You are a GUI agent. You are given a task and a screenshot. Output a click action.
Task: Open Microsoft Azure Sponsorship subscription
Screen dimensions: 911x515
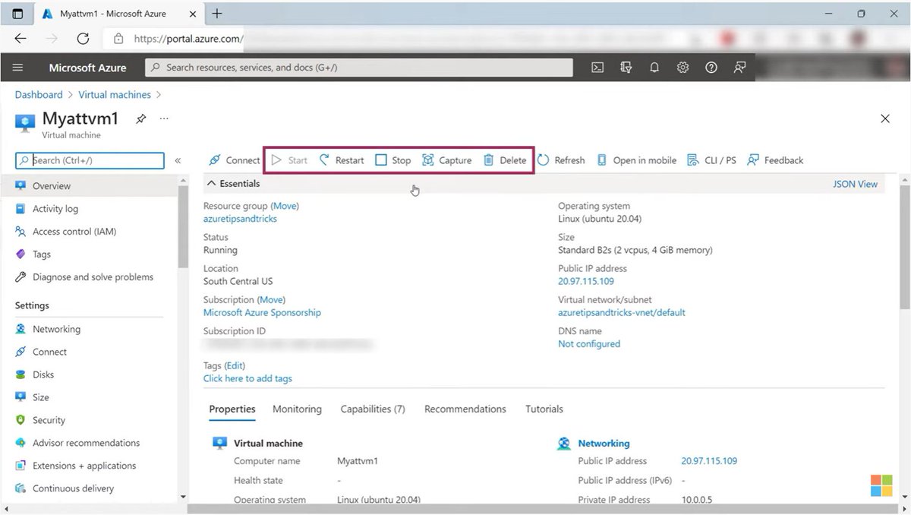click(x=262, y=313)
